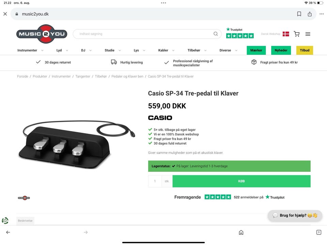
Task: Open the shopping cart icon
Action: (x=297, y=34)
